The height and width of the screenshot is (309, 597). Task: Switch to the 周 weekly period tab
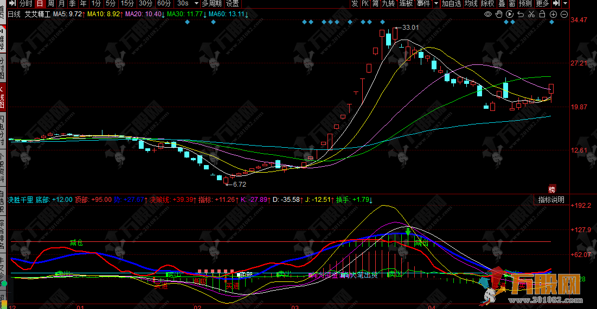pyautogui.click(x=50, y=3)
